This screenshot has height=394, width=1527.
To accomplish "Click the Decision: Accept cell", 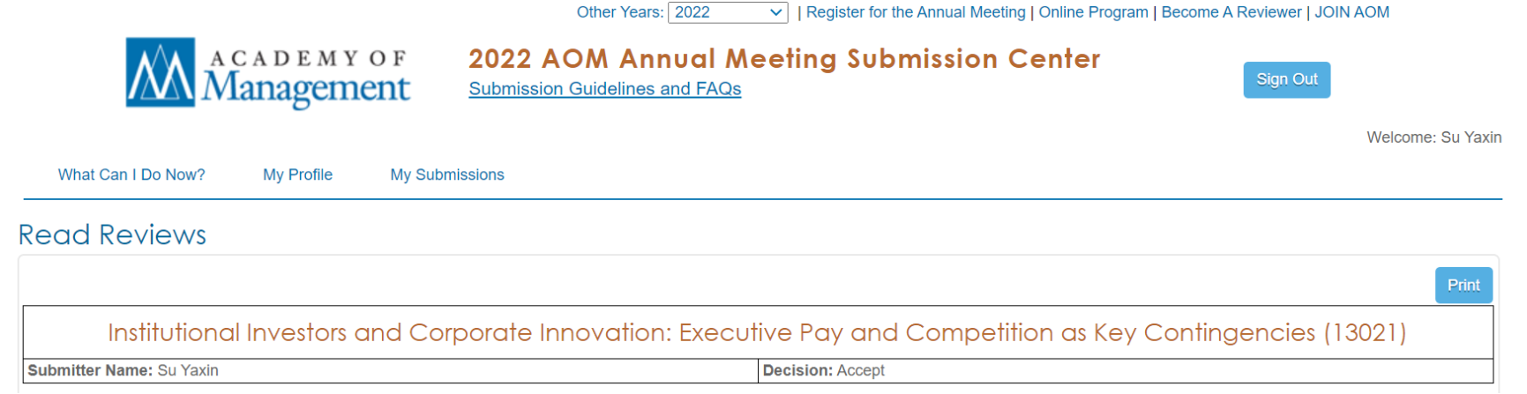I will (x=823, y=370).
